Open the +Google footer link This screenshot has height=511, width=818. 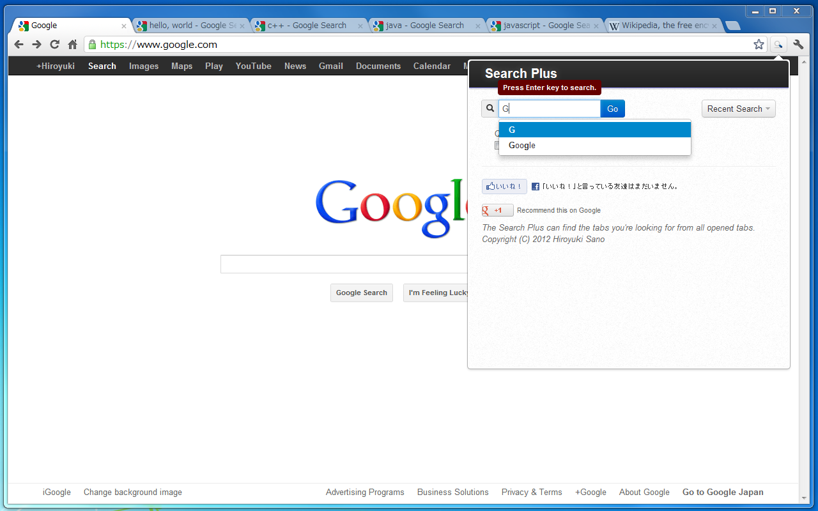tap(590, 492)
